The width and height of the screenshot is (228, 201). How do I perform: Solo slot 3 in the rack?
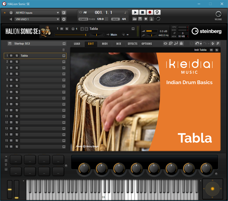(17, 68)
